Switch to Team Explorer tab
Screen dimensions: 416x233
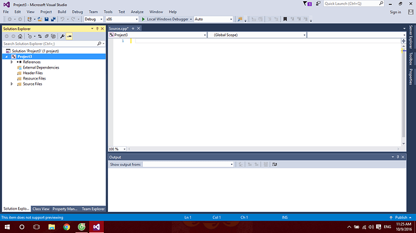coord(93,209)
